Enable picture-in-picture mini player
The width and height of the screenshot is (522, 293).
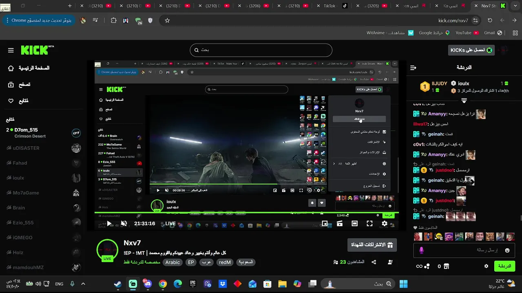click(x=325, y=223)
